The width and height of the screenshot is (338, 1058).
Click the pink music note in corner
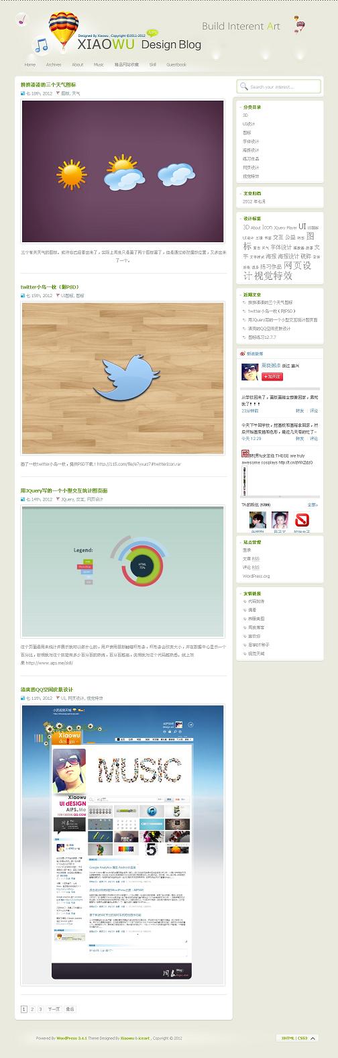(x=21, y=18)
